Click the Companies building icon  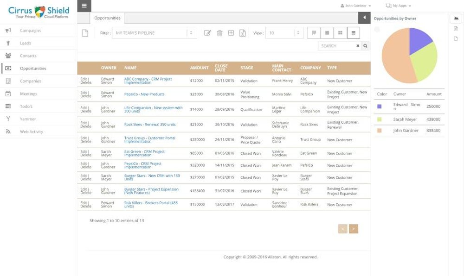pyautogui.click(x=8, y=81)
